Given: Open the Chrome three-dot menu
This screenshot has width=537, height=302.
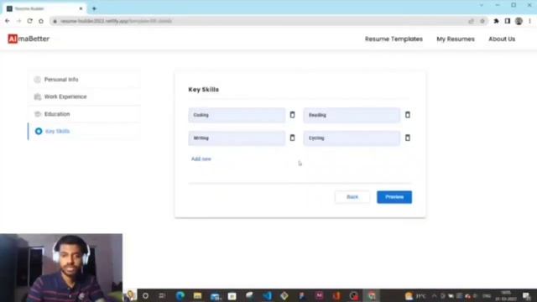Looking at the screenshot, I should pos(529,21).
